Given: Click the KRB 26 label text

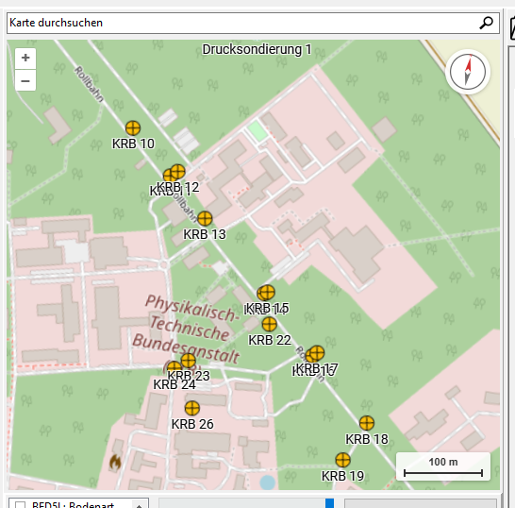Looking at the screenshot, I should (192, 424).
